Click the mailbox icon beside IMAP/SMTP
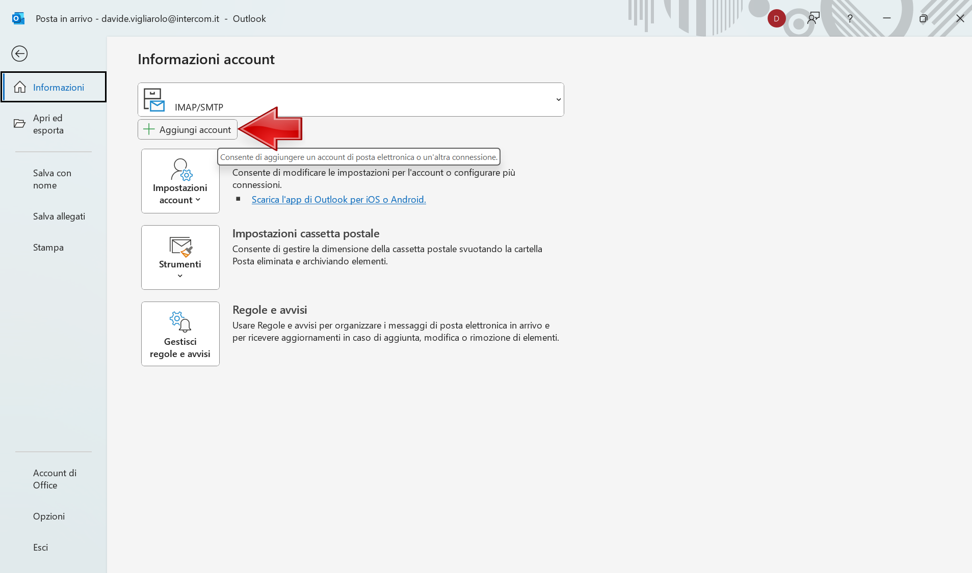 tap(153, 100)
